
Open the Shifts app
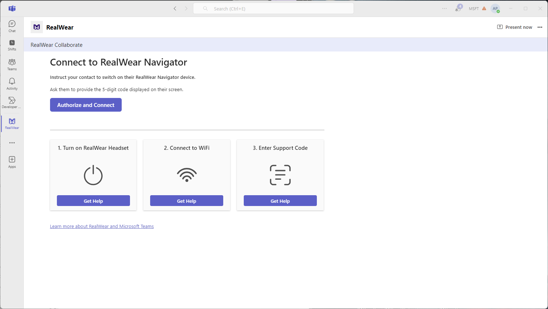[12, 44]
